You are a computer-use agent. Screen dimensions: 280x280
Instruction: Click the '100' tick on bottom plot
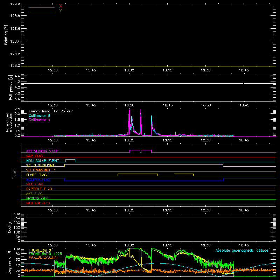(x=16, y=249)
